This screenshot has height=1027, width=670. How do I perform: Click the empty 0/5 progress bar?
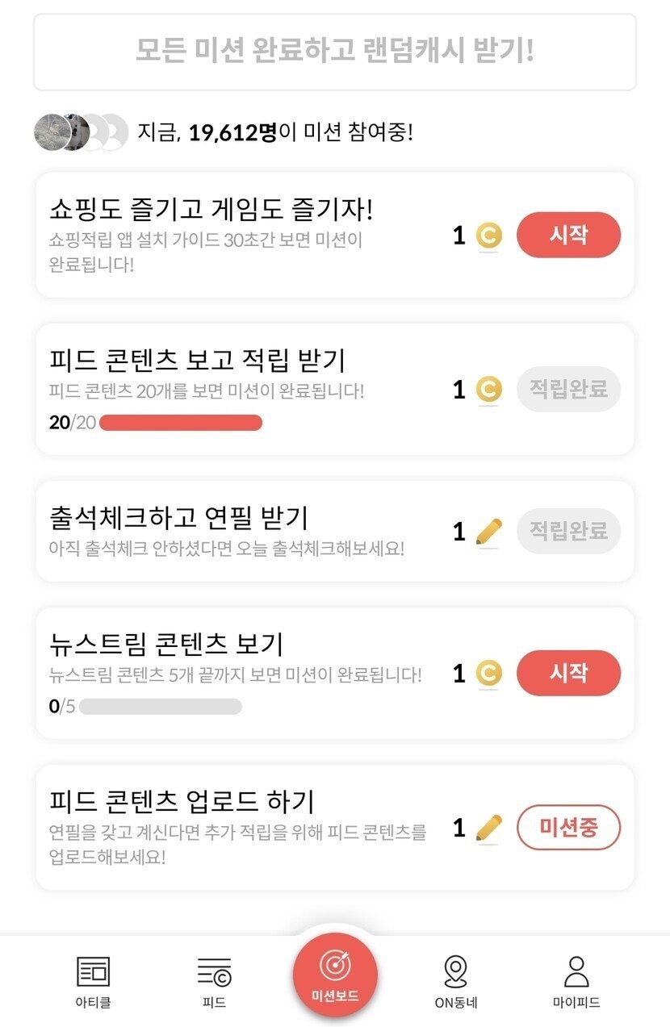(160, 707)
